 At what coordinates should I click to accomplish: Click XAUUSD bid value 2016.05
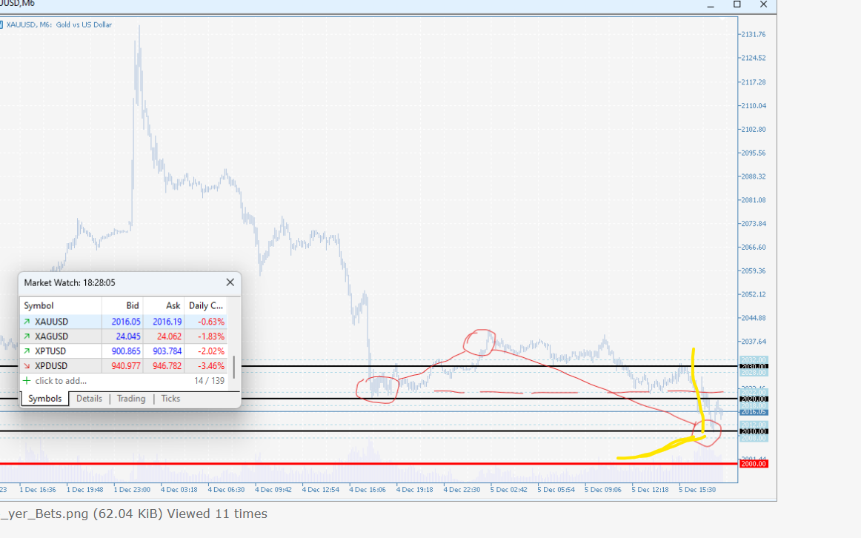click(126, 322)
